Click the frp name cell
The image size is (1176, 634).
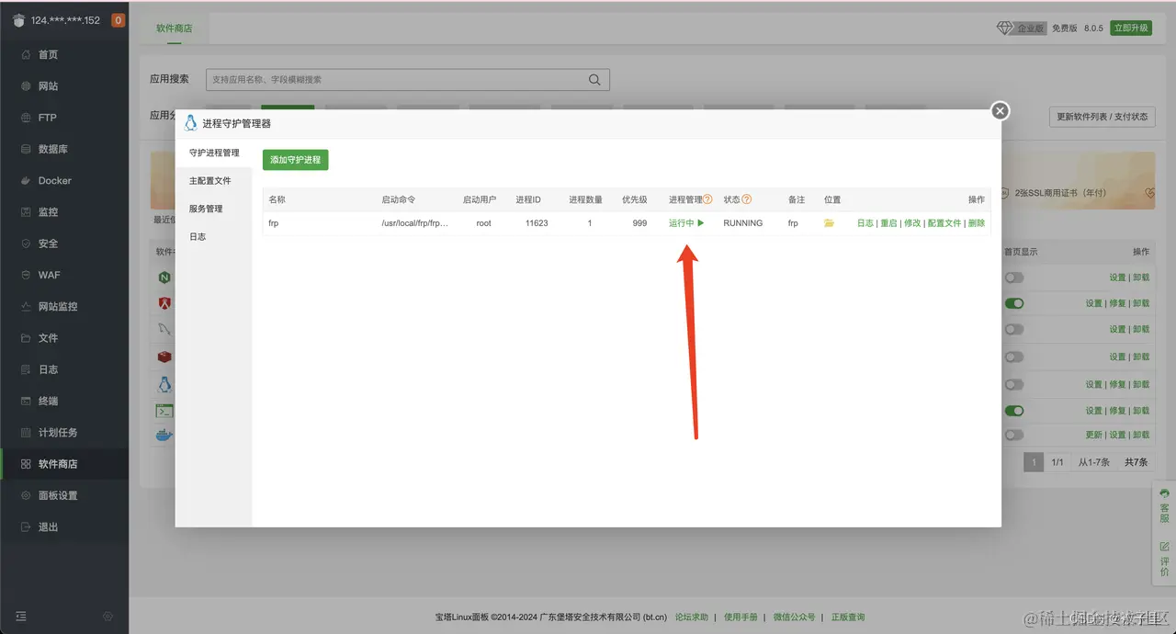(x=274, y=223)
